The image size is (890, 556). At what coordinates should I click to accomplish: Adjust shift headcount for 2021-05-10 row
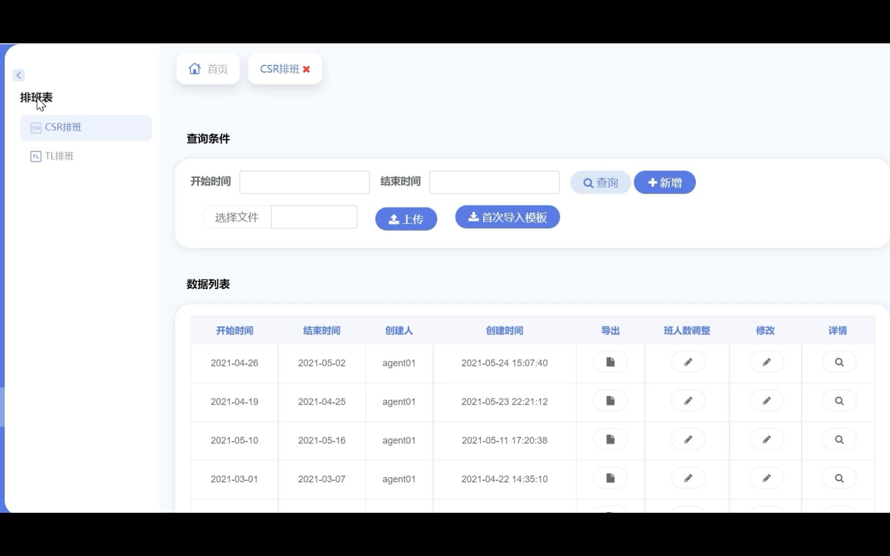coord(688,439)
